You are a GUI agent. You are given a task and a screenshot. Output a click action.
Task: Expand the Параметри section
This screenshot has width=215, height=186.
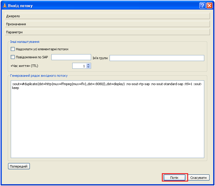(107, 32)
